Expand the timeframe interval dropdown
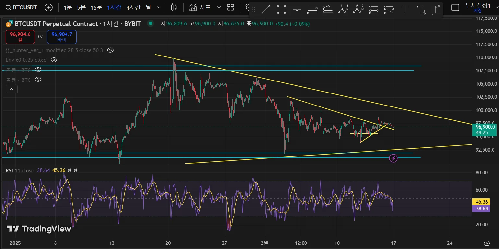 158,7
